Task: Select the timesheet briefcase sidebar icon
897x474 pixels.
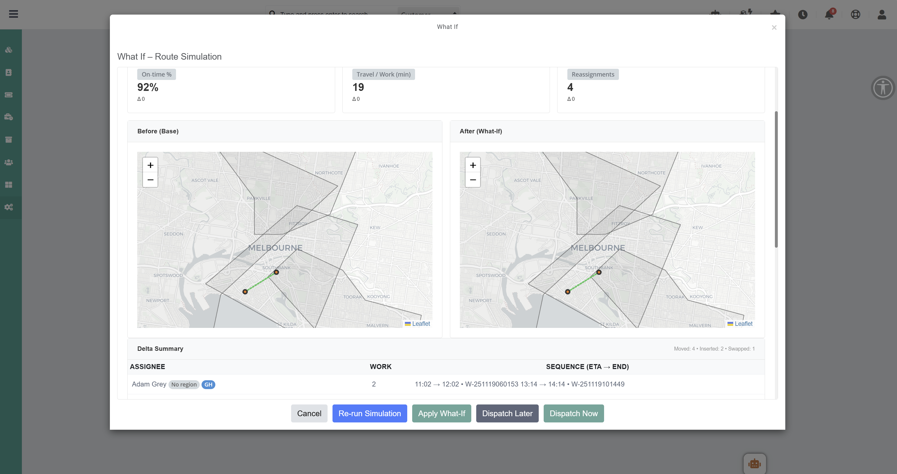Action: click(x=9, y=117)
